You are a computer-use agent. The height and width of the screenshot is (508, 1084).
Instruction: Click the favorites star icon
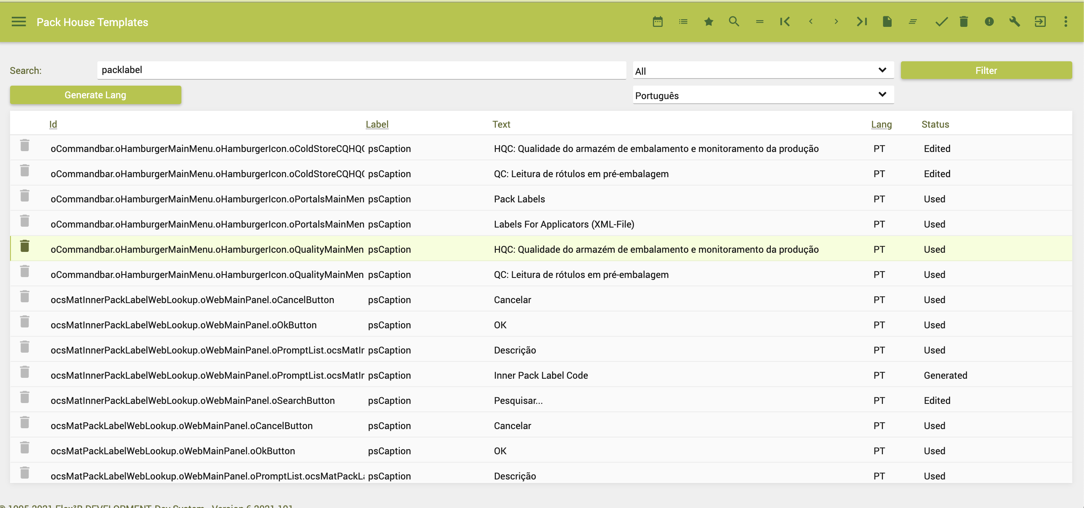click(709, 22)
